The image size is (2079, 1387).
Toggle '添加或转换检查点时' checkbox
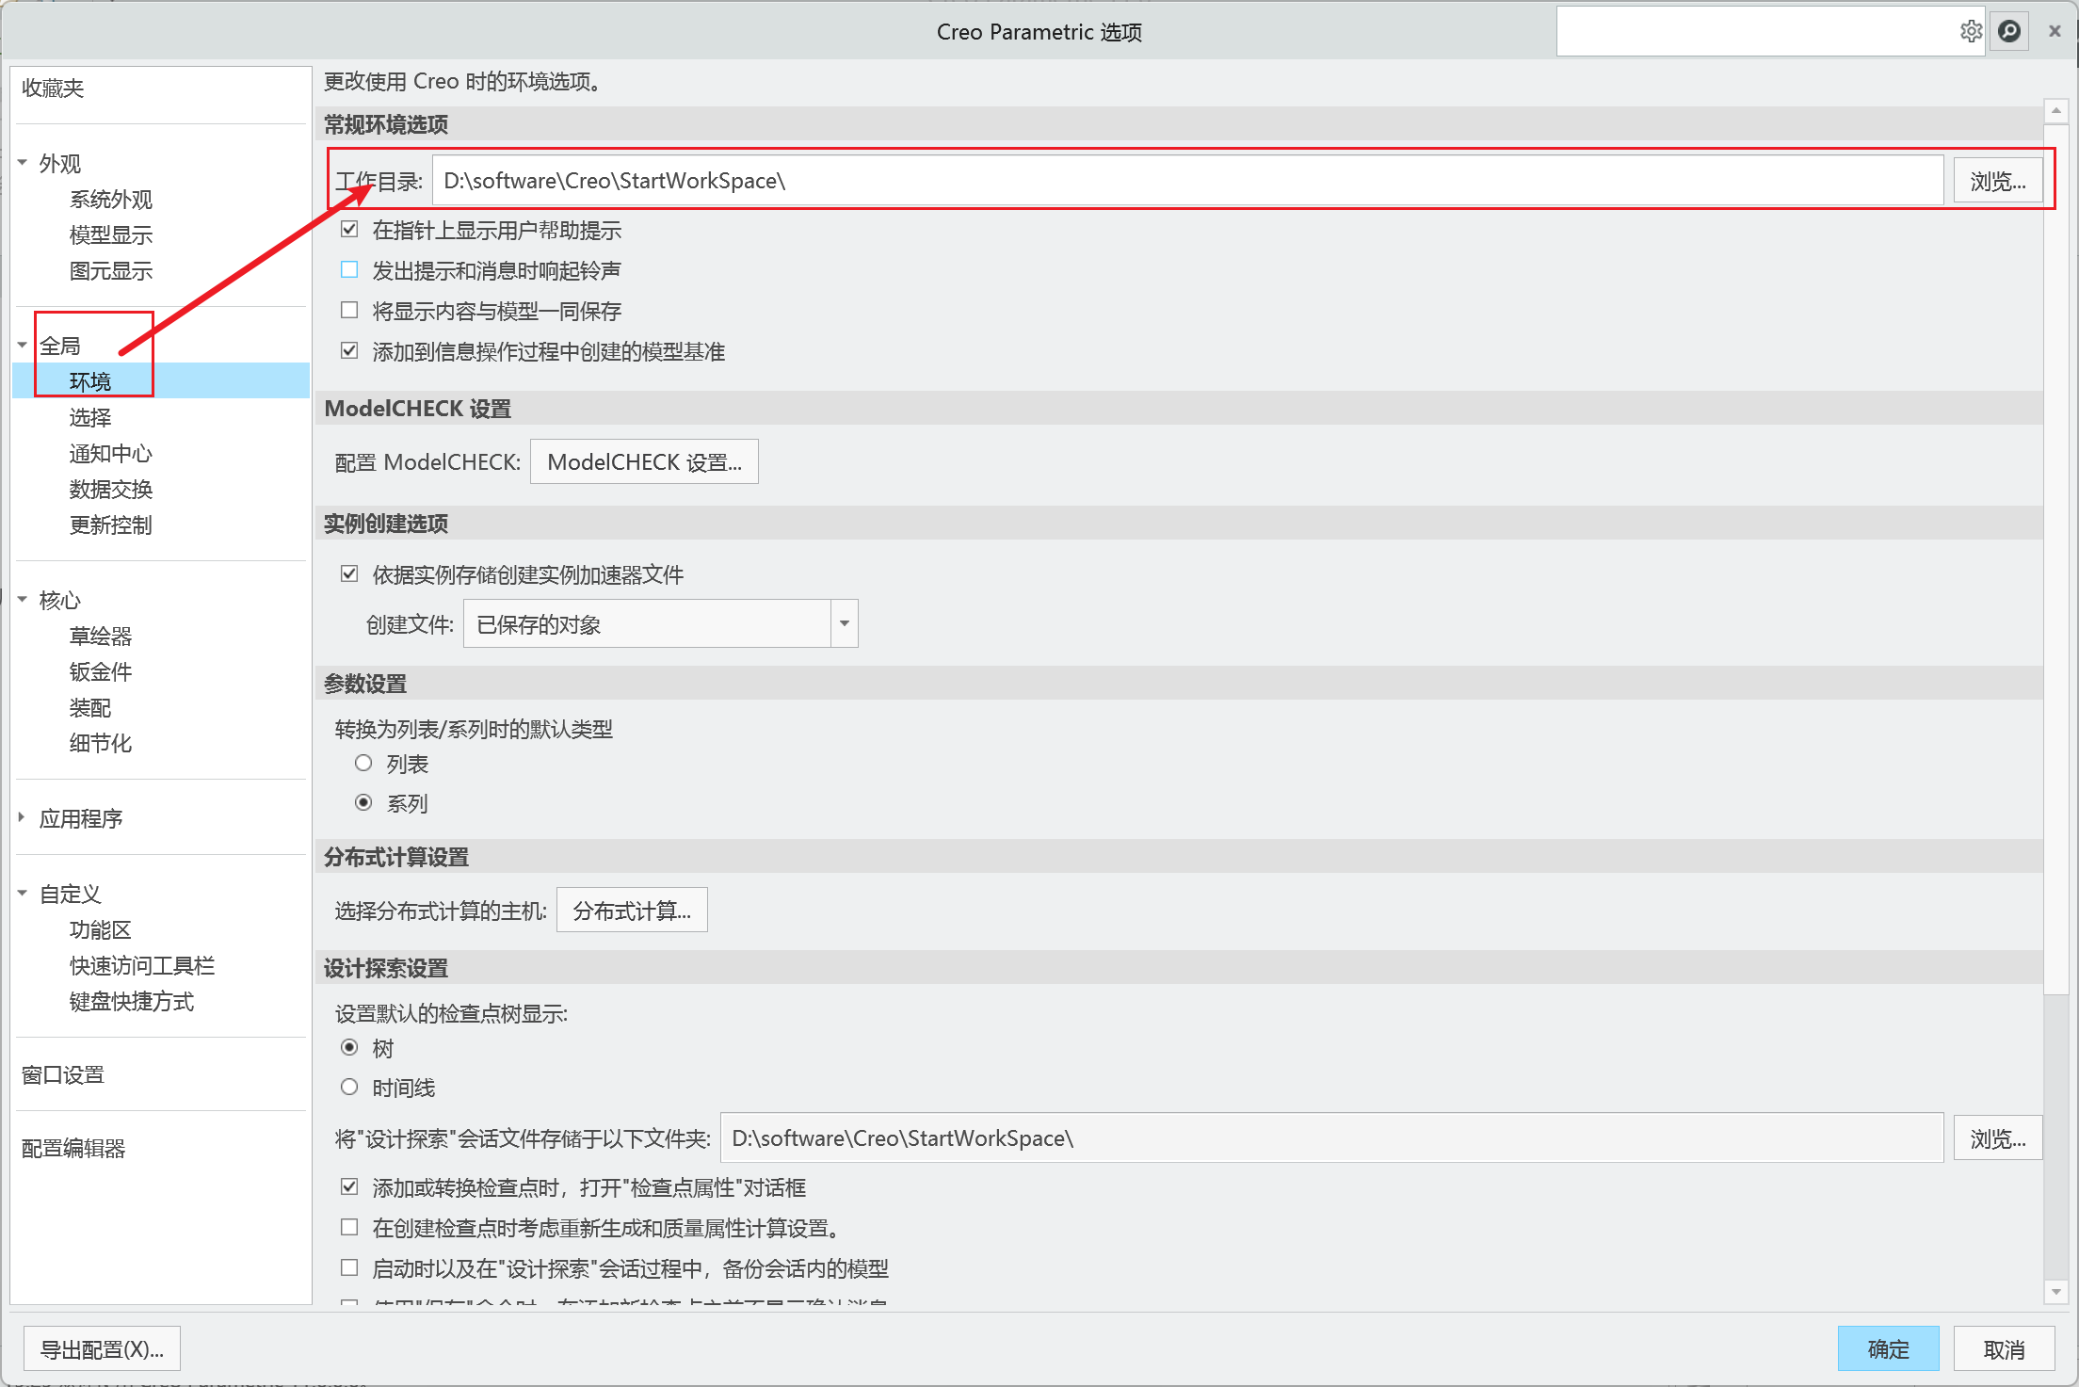click(349, 1186)
